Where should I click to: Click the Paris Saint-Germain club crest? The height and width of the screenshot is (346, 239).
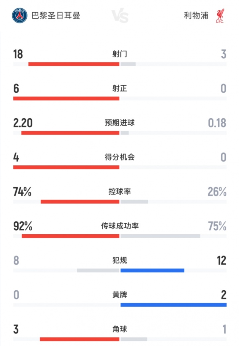click(x=20, y=16)
